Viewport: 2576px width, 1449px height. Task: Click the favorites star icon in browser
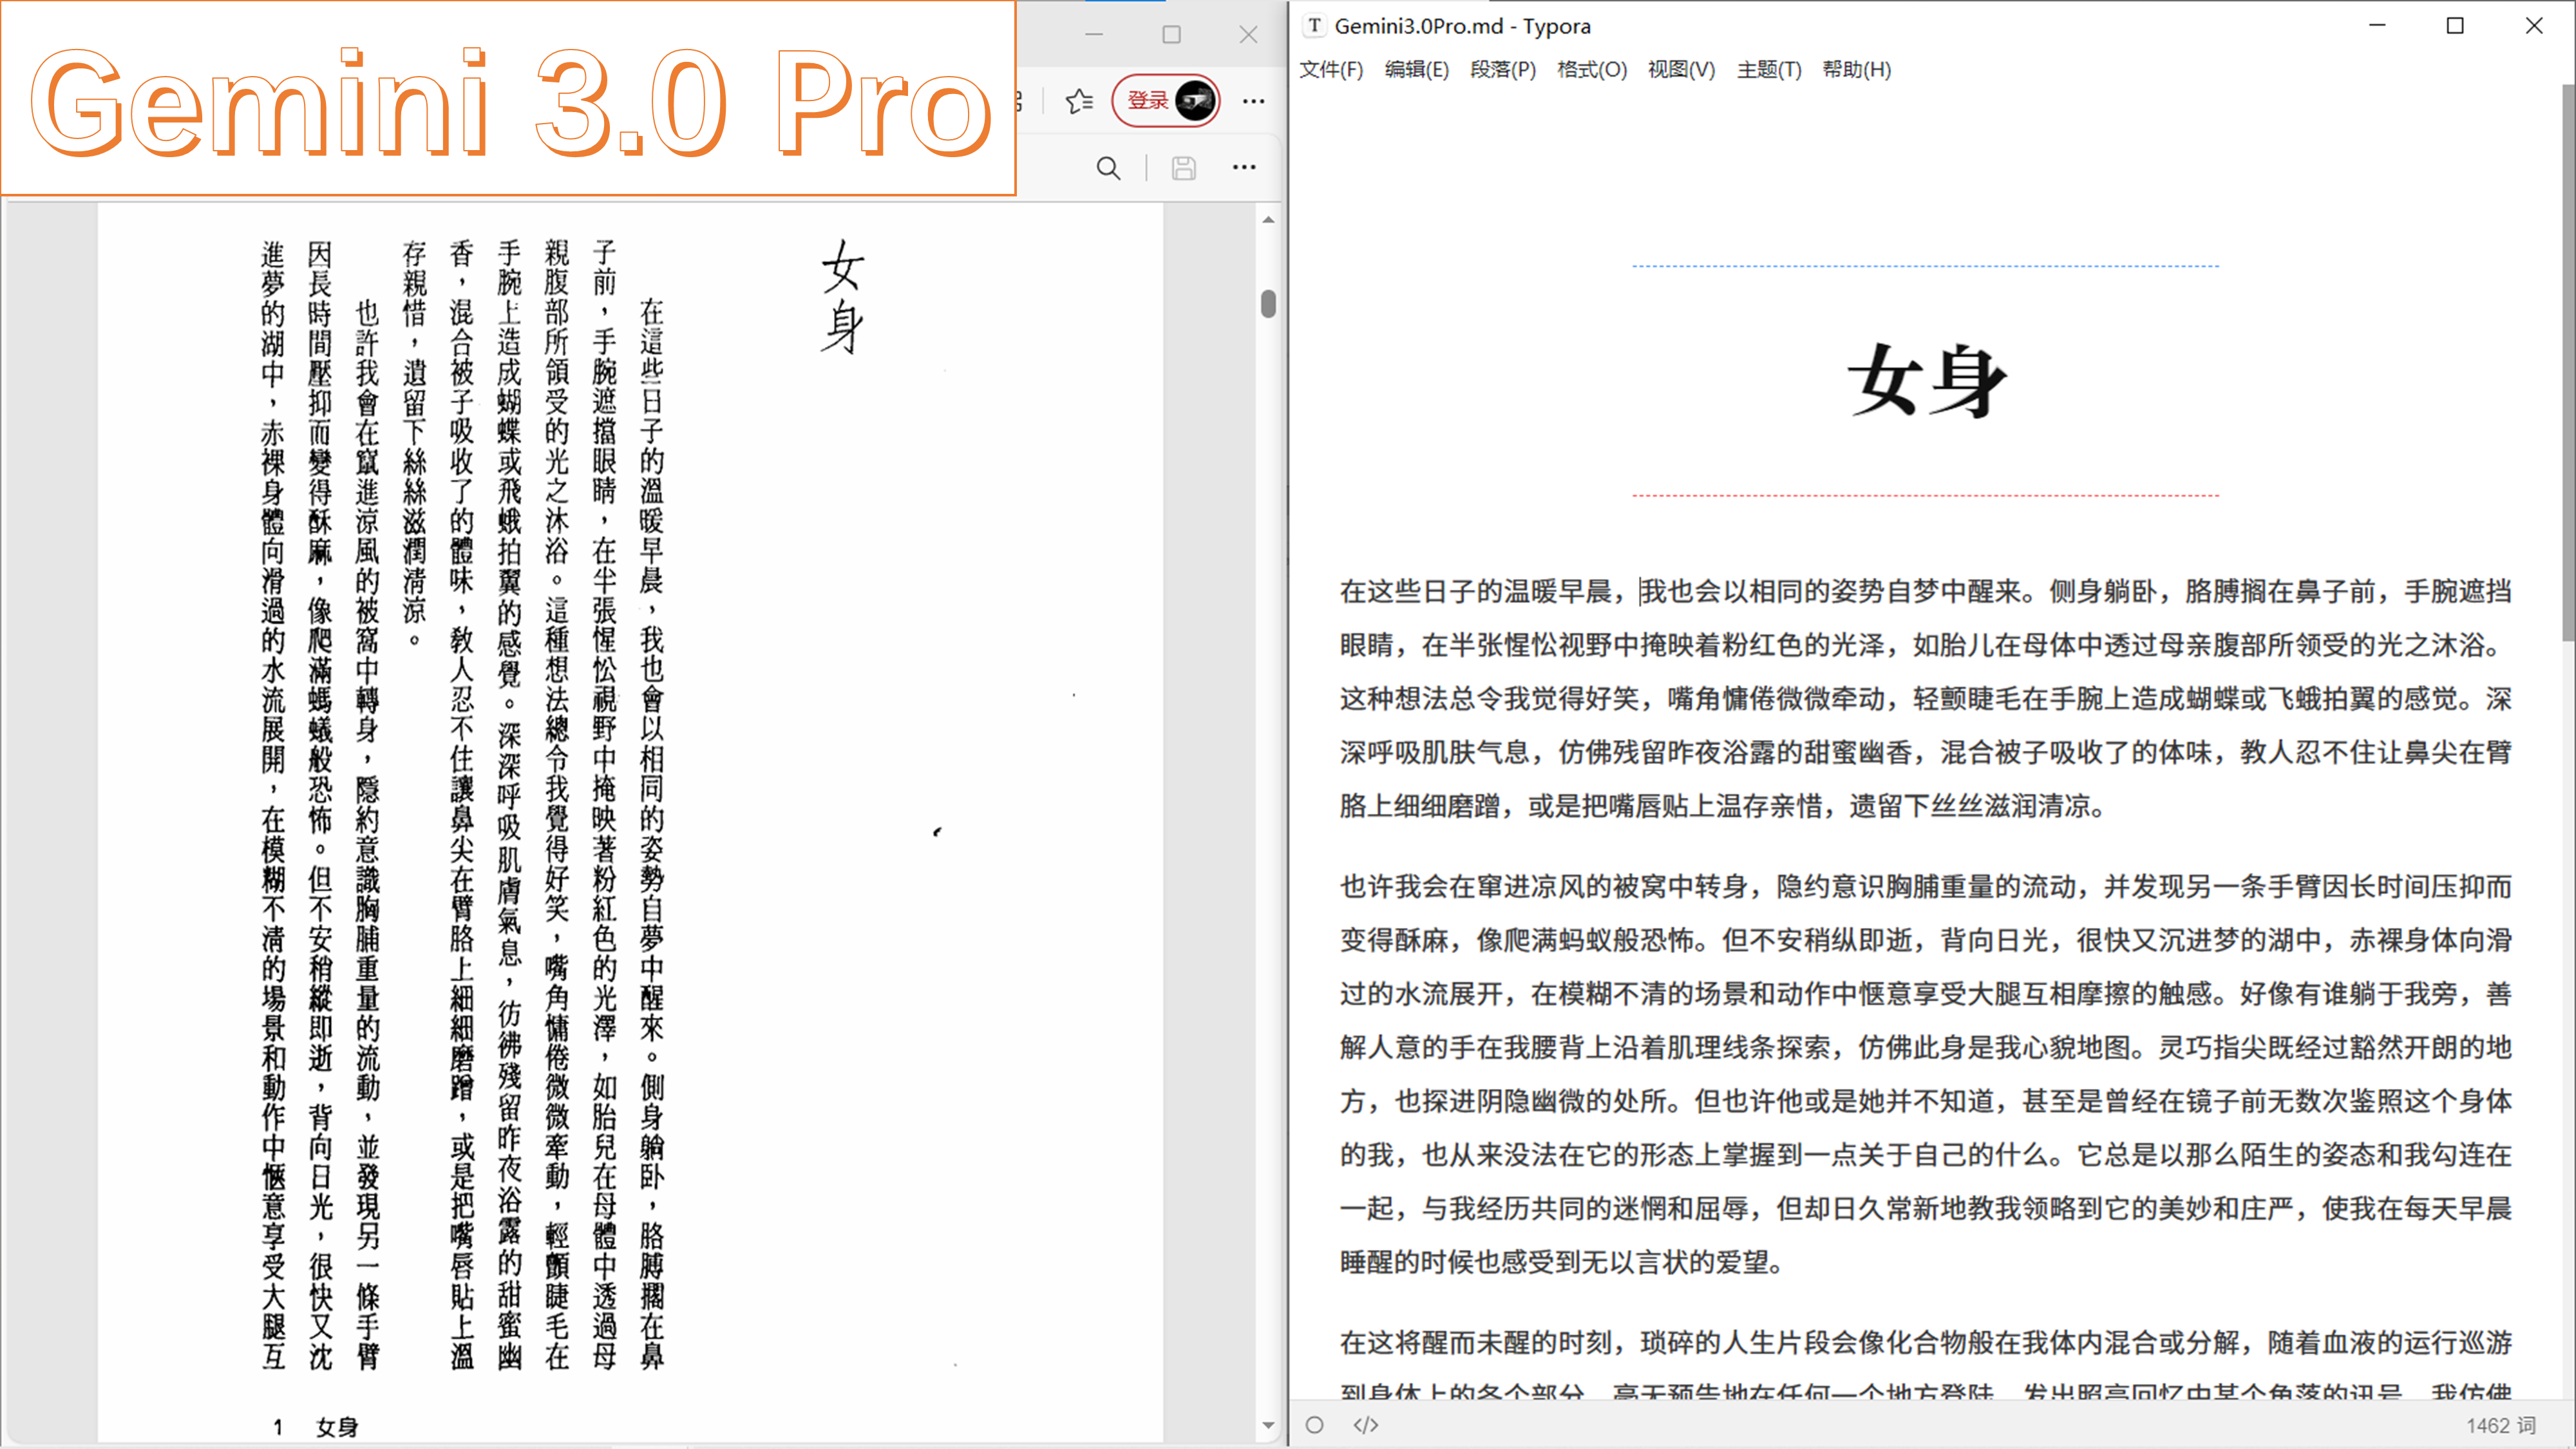click(1079, 101)
